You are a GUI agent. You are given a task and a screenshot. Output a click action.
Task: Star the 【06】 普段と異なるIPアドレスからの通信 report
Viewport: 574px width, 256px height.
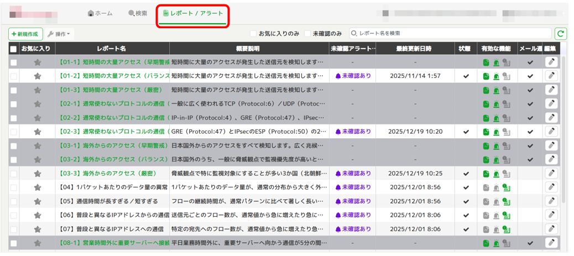pos(38,215)
